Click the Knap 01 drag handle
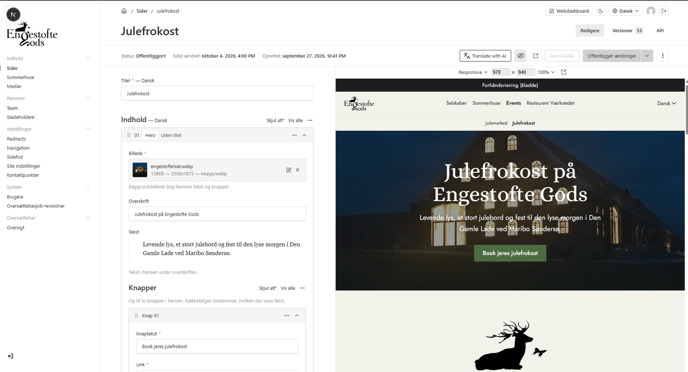Image resolution: width=688 pixels, height=372 pixels. coord(136,316)
